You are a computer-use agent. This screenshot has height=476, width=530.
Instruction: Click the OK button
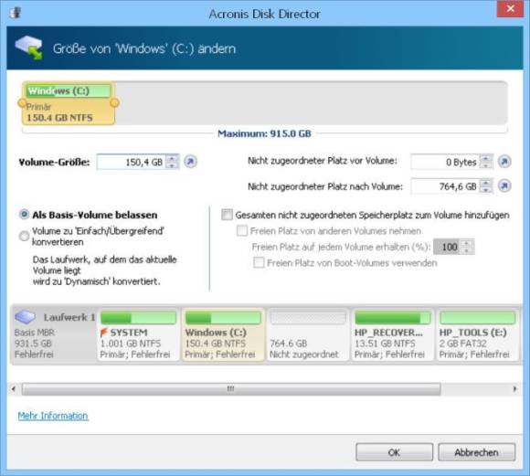[394, 452]
